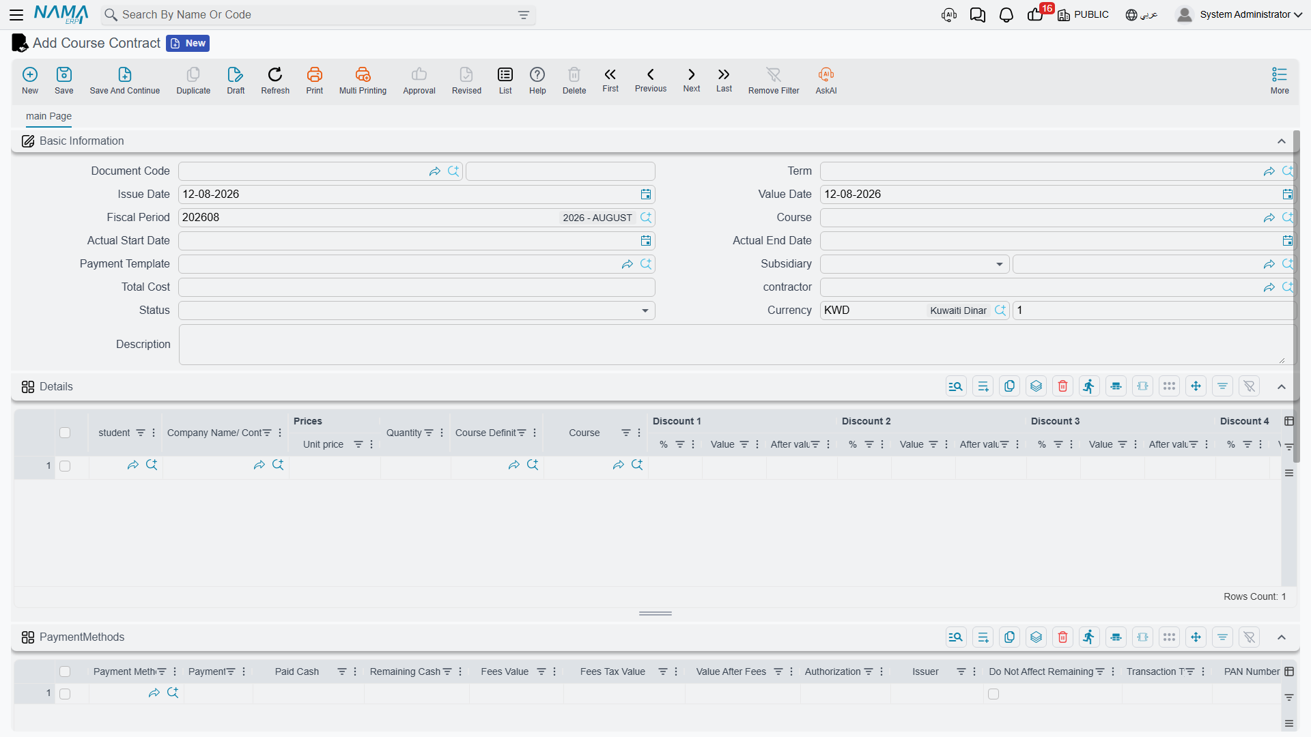The width and height of the screenshot is (1311, 737).
Task: Open System Administrator user menu
Action: (x=1239, y=14)
